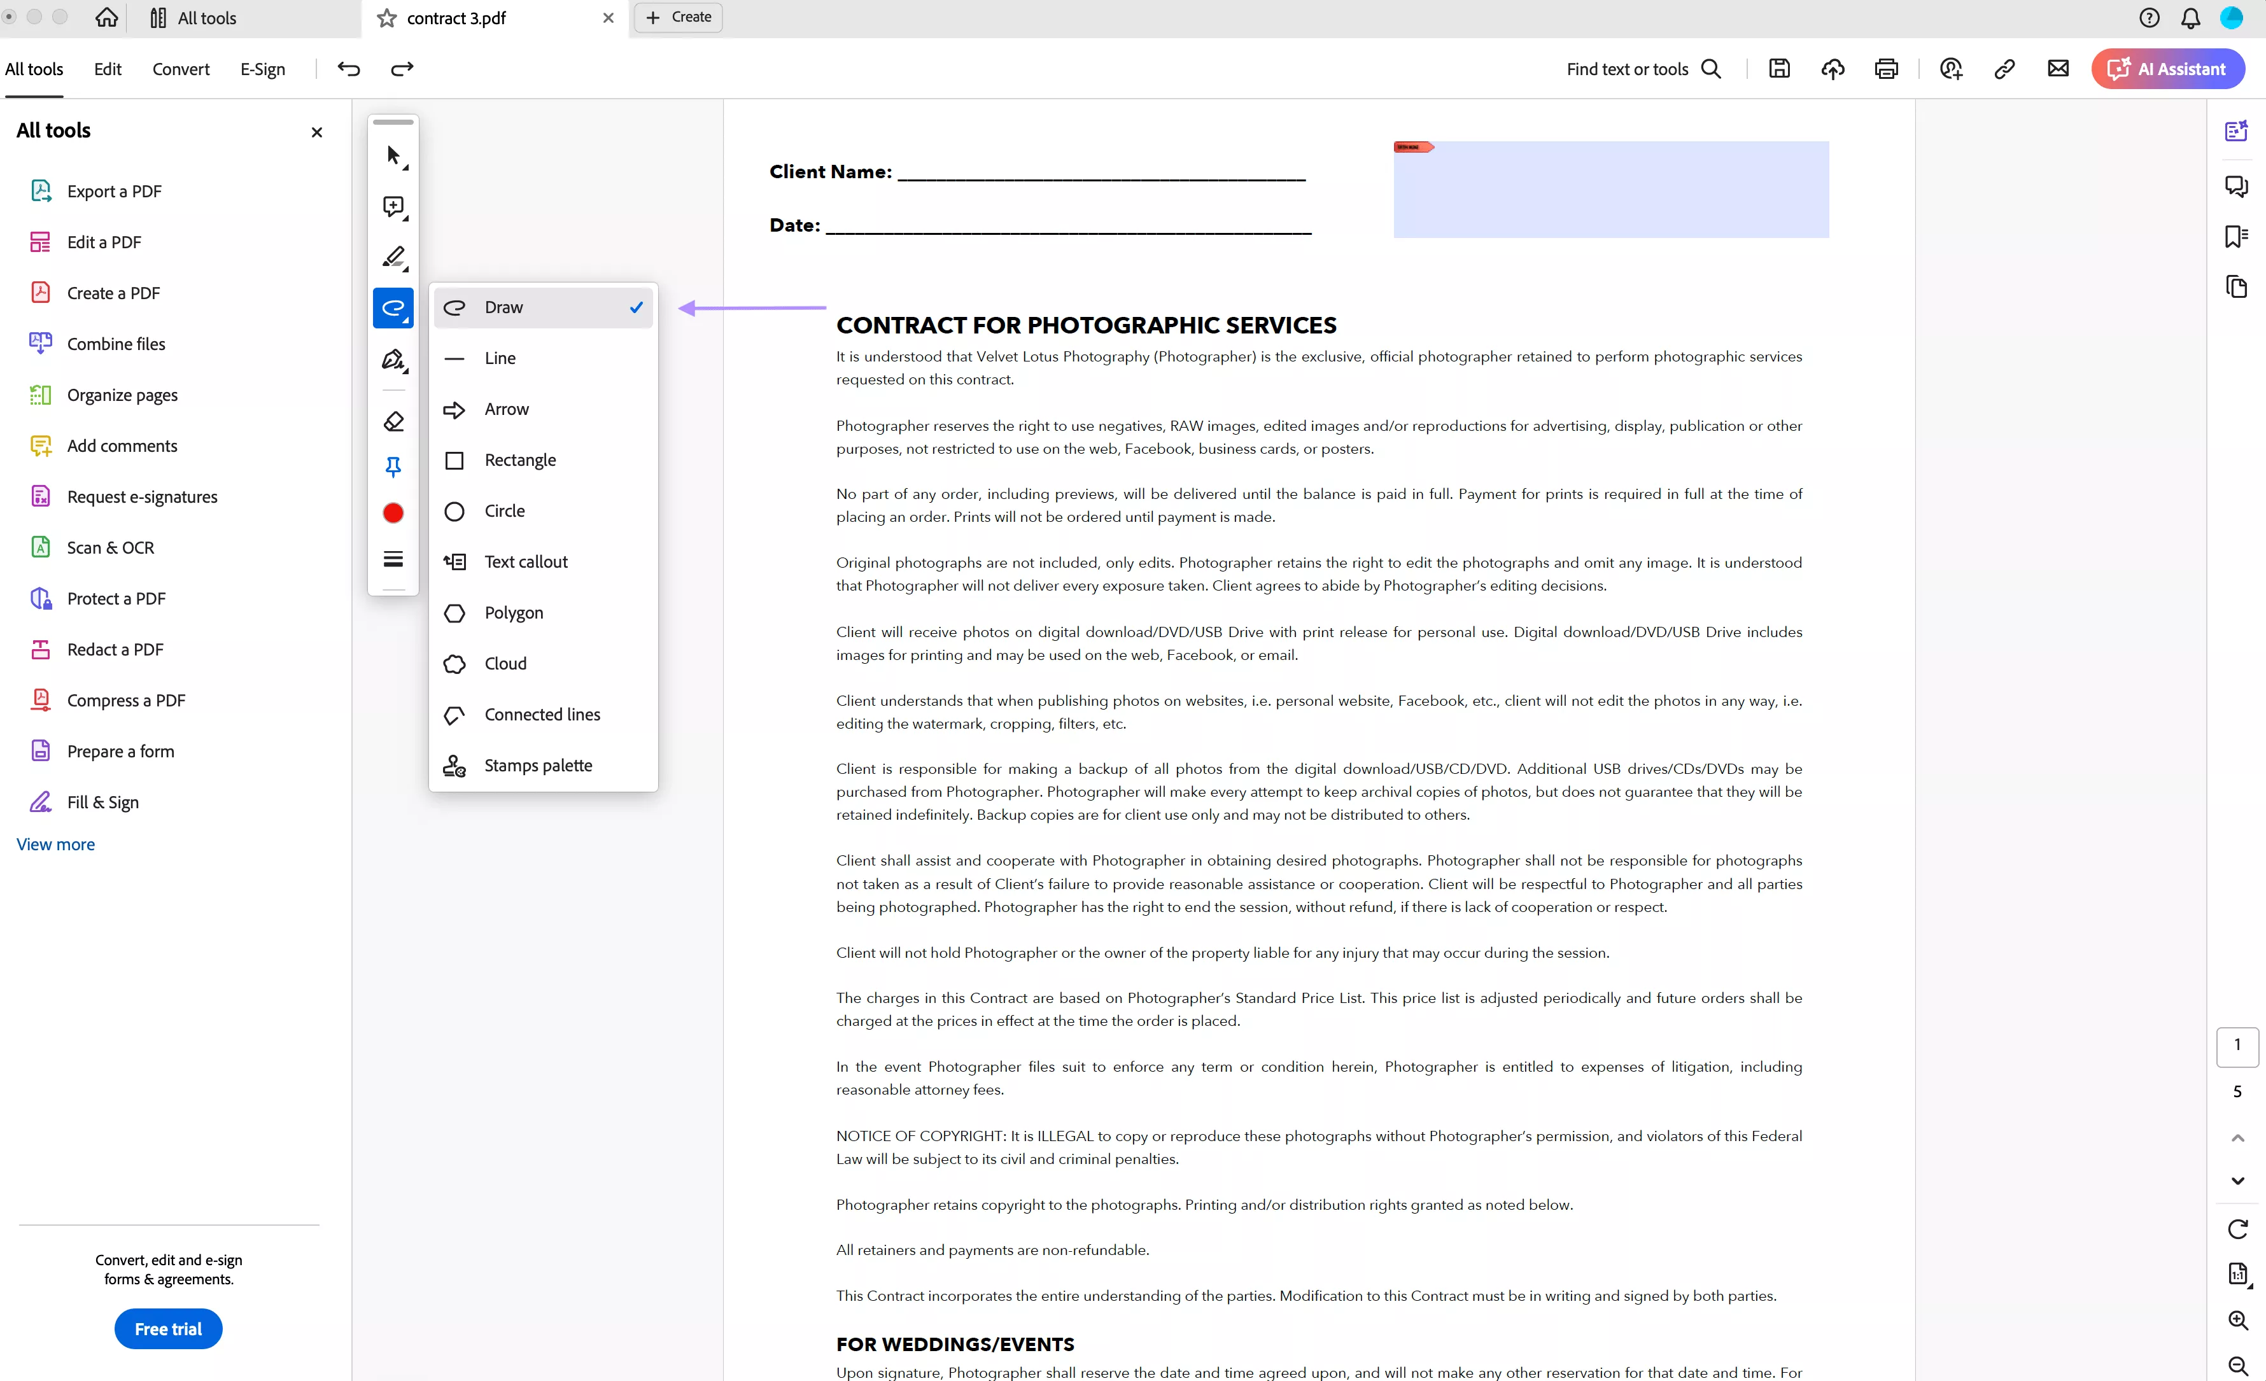
Task: Toggle the active drawing tool button
Action: (x=393, y=308)
